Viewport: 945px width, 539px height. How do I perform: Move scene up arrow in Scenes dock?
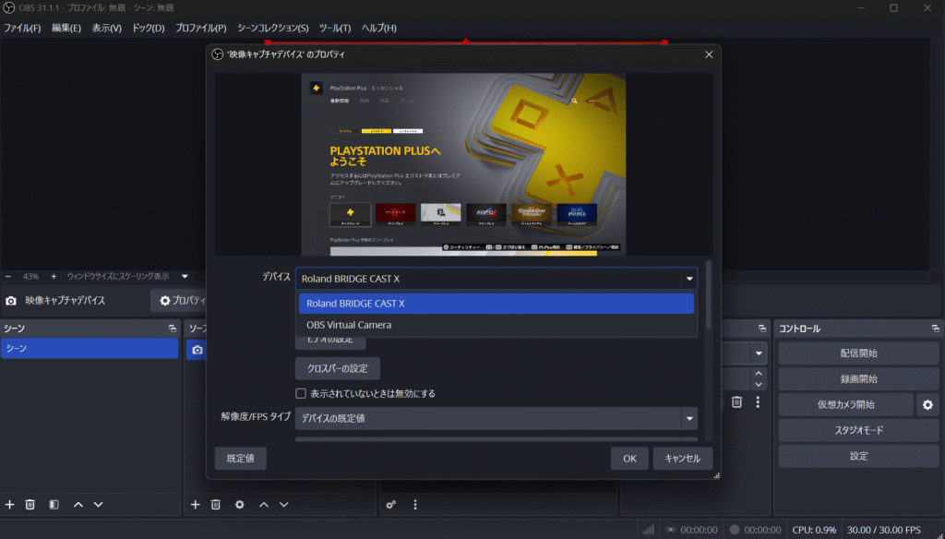(x=78, y=505)
